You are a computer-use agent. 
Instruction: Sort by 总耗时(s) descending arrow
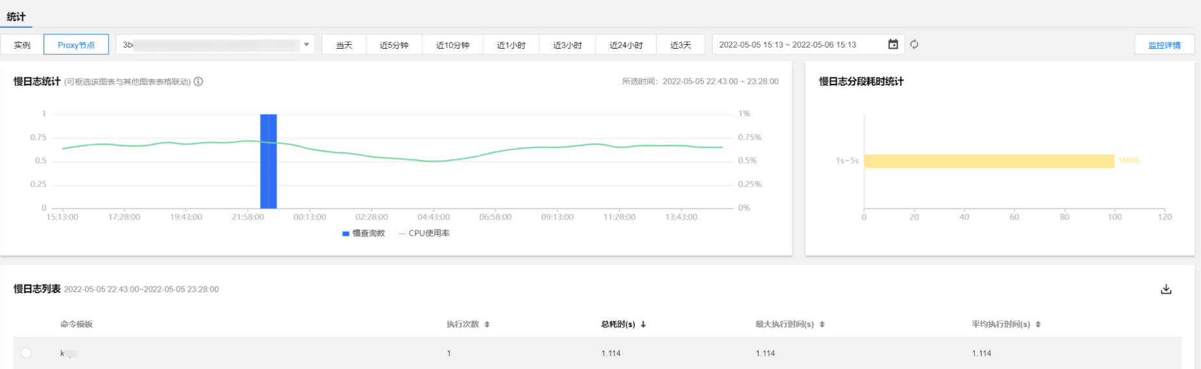643,324
